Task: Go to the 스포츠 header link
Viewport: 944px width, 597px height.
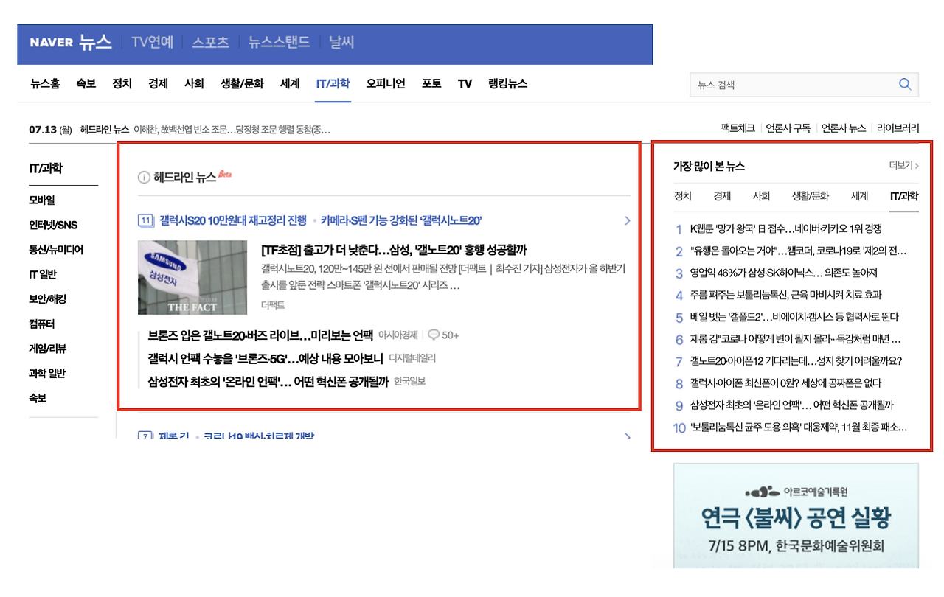Action: click(211, 42)
